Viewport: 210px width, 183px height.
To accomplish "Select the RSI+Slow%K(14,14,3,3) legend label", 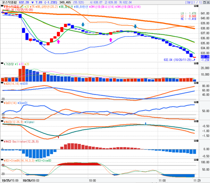I will tap(20, 160).
